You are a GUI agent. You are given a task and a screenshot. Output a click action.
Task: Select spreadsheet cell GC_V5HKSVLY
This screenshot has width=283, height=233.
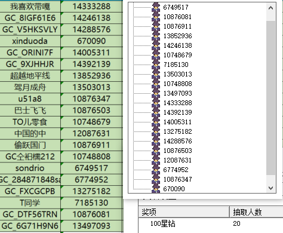pyautogui.click(x=30, y=29)
